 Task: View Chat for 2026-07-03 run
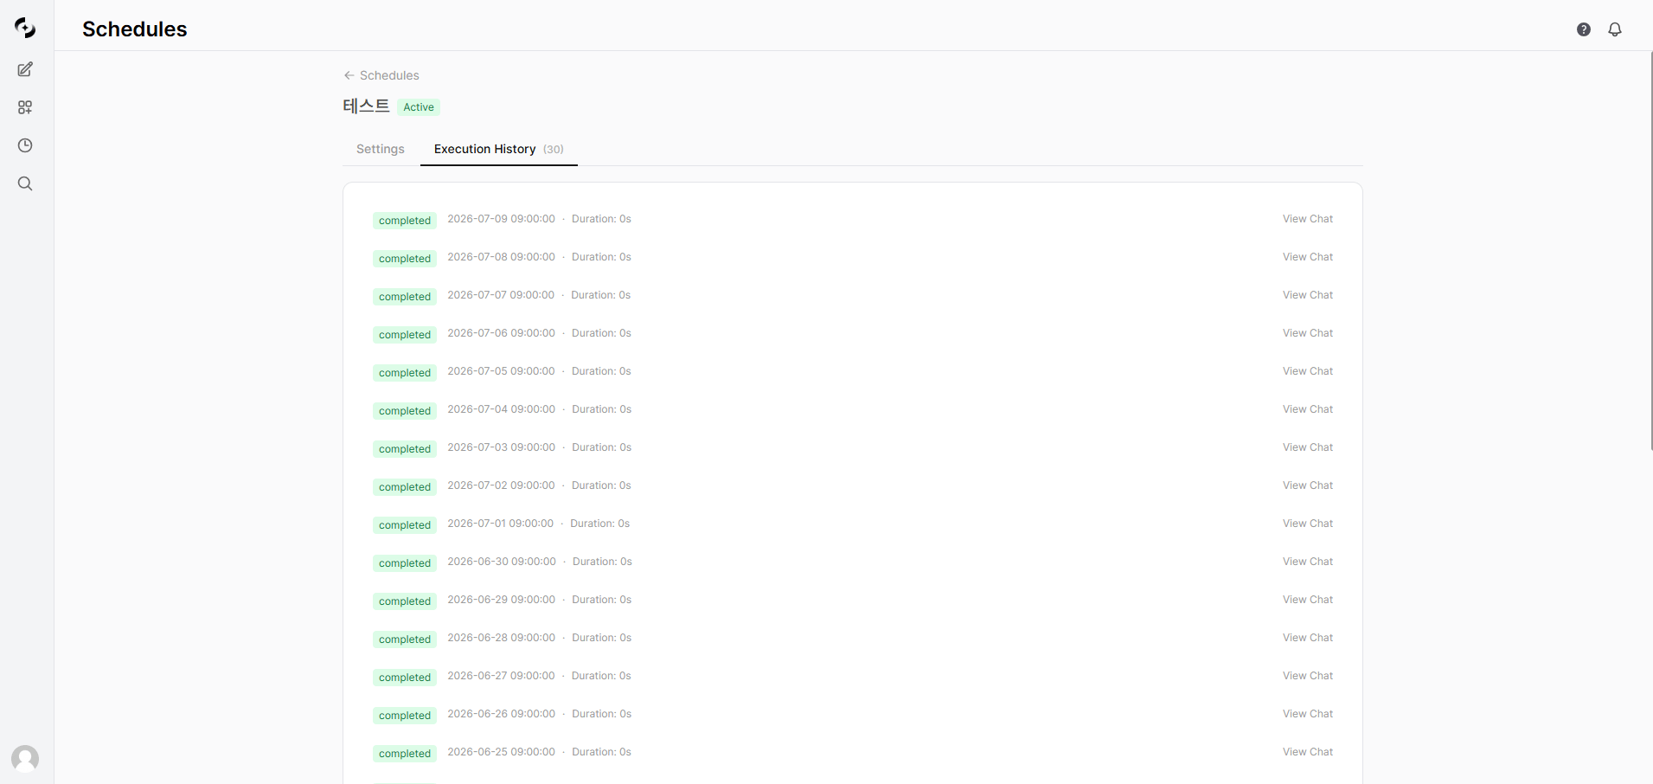(1308, 447)
